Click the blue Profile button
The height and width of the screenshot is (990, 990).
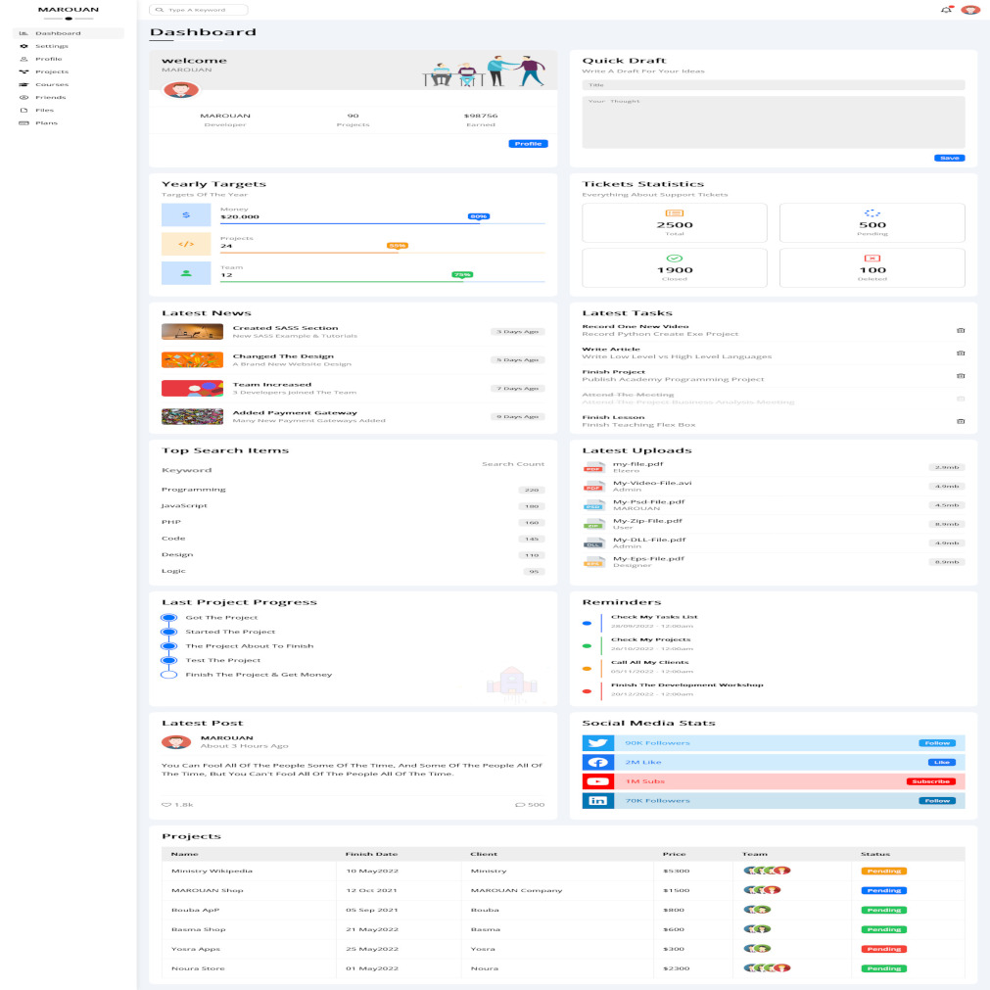528,144
